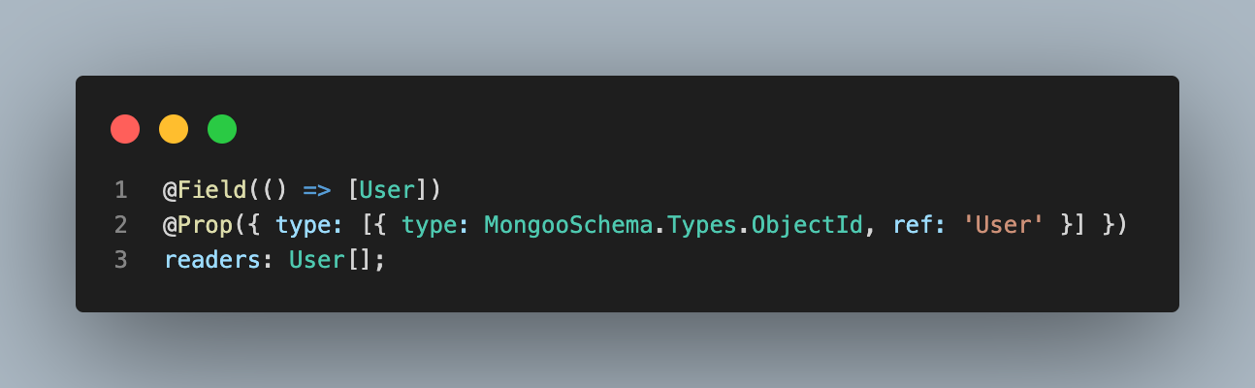Click line number 3 in gutter
This screenshot has height=388, width=1255.
point(120,262)
